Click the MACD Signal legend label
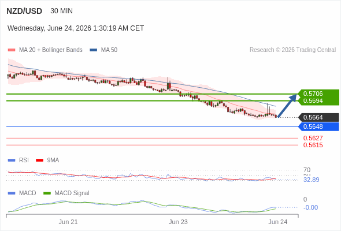Viewport: 341px width, 231px height. pyautogui.click(x=72, y=193)
